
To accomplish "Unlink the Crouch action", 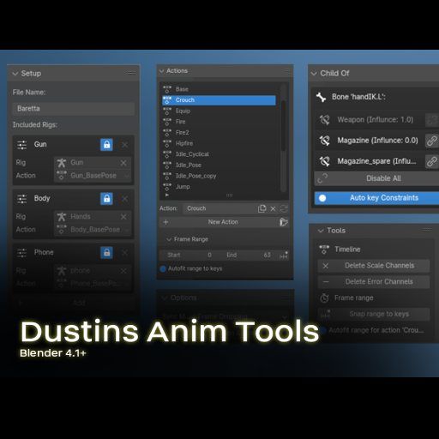I will (x=273, y=209).
